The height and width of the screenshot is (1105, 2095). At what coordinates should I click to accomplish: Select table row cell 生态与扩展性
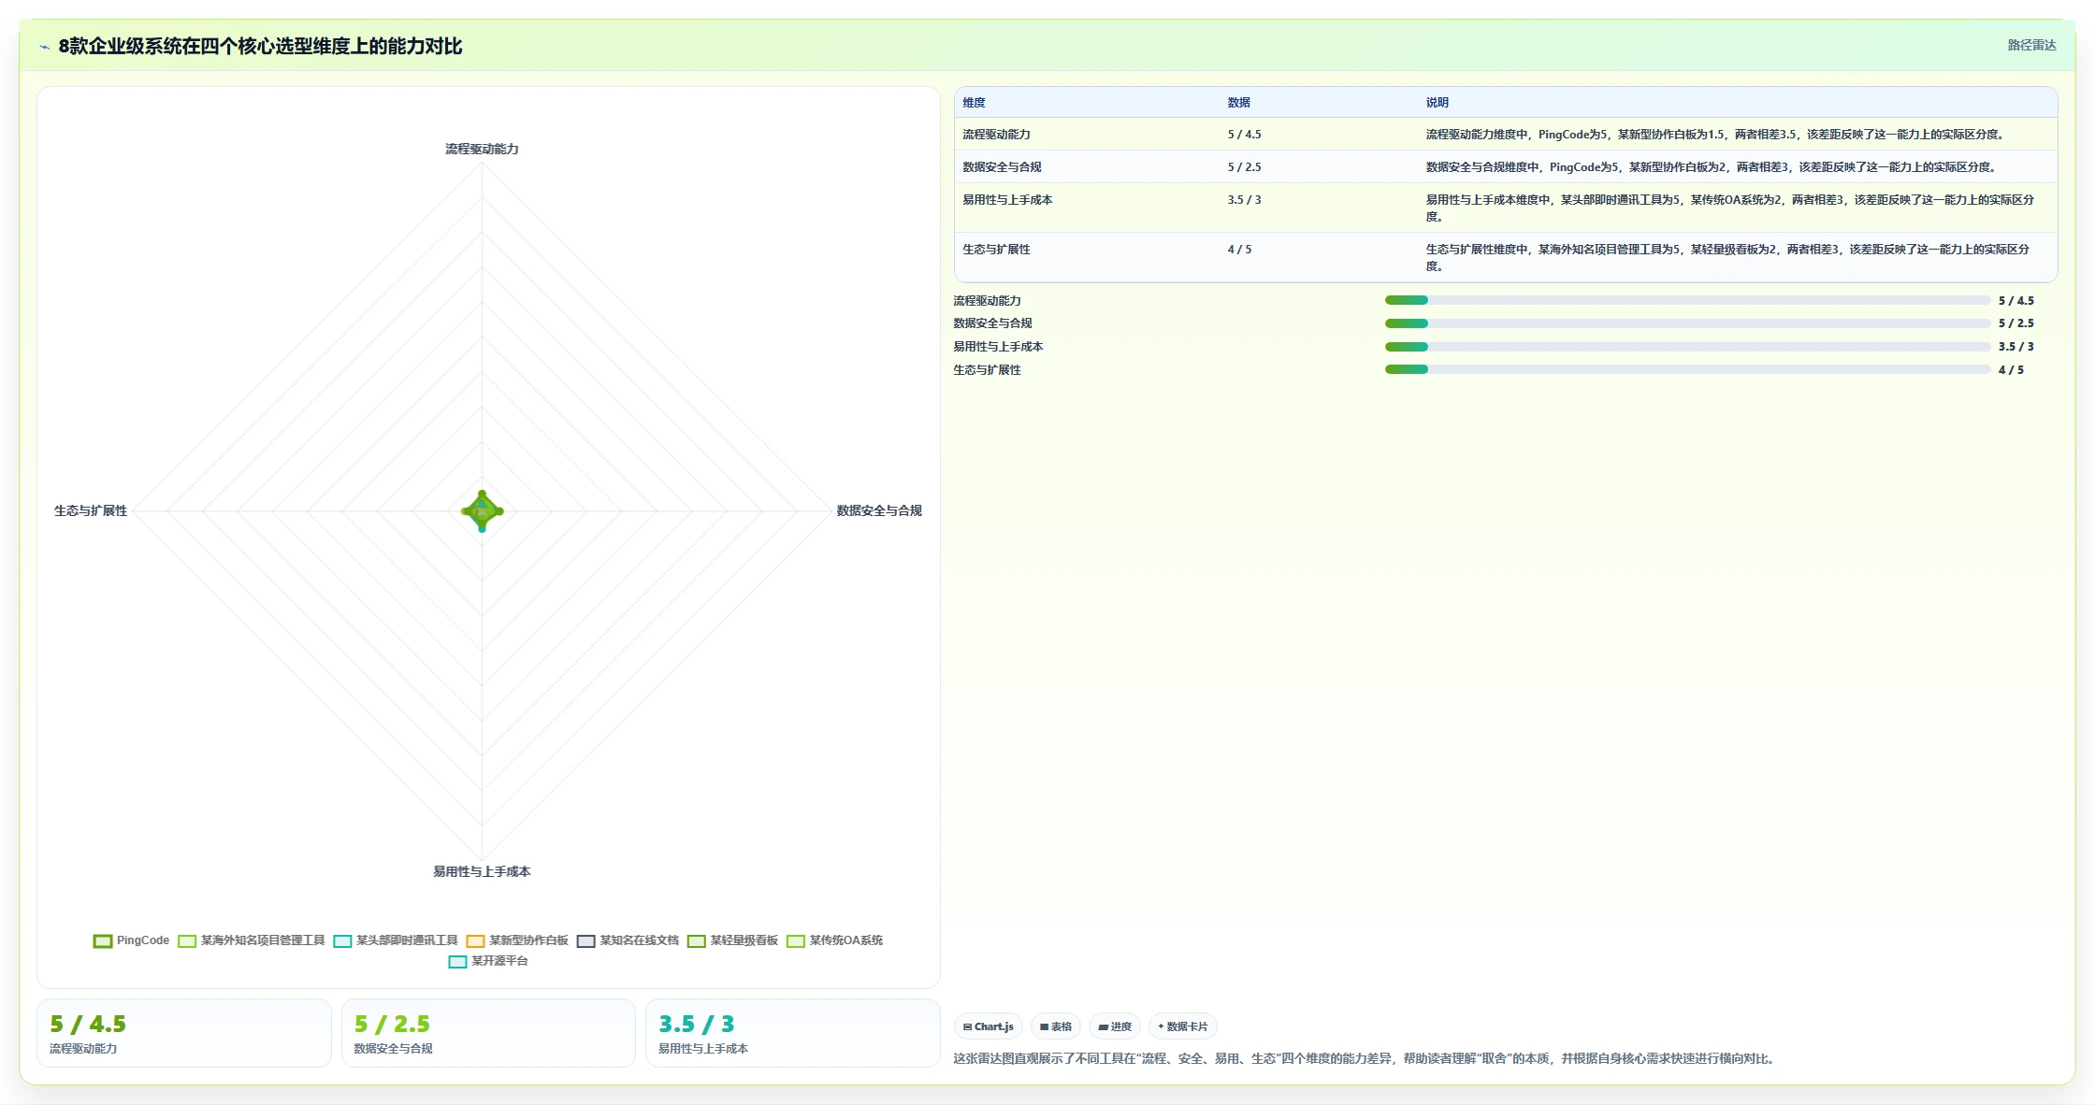[x=996, y=250]
